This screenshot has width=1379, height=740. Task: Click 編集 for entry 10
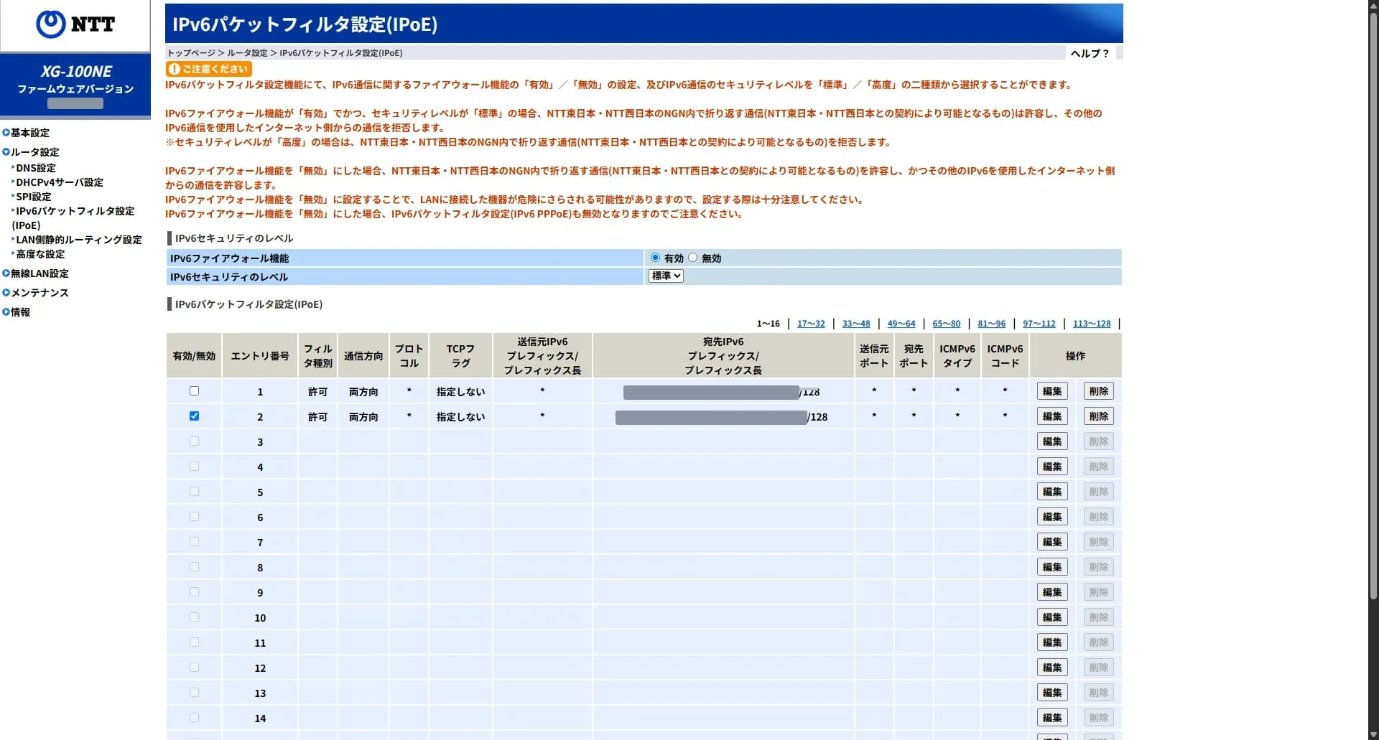click(x=1052, y=617)
